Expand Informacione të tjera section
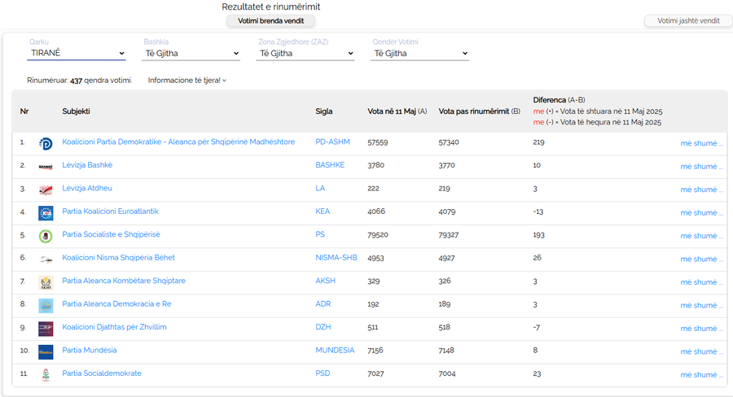 187,81
